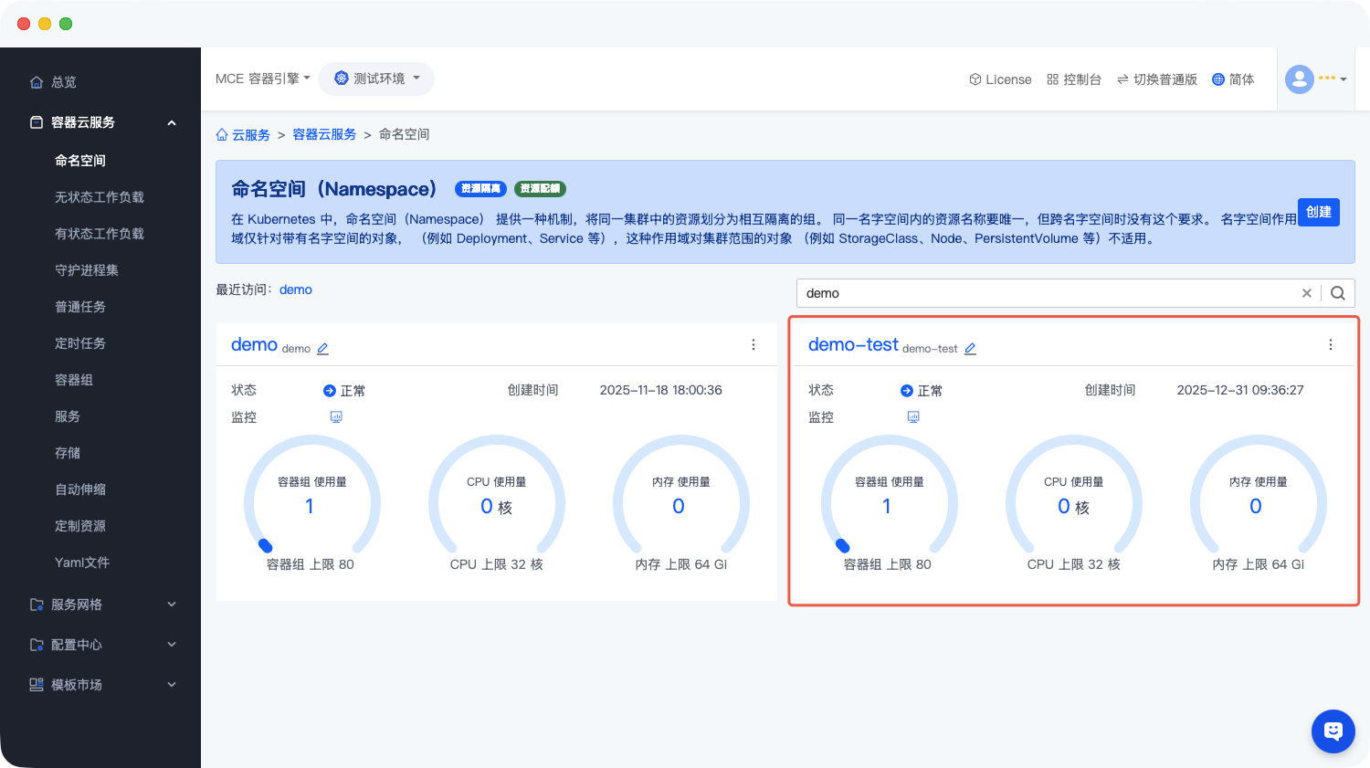Viewport: 1370px width, 768px height.
Task: Open monitoring icon in demo-test card
Action: click(913, 417)
